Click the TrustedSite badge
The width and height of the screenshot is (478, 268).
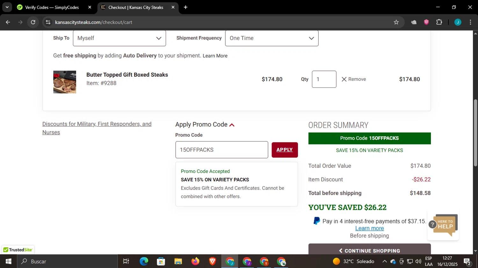coord(18,250)
